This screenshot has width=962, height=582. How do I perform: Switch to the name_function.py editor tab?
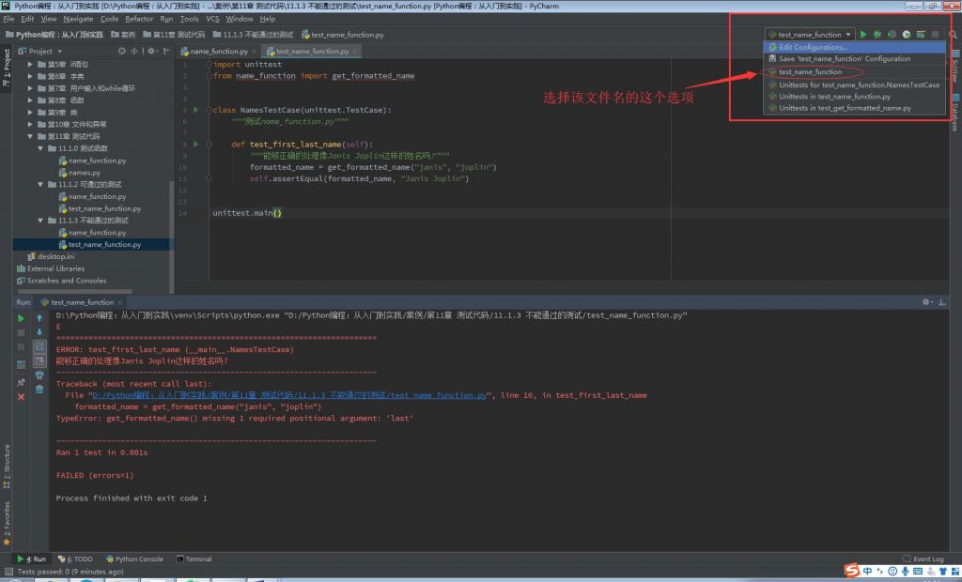[x=217, y=52]
